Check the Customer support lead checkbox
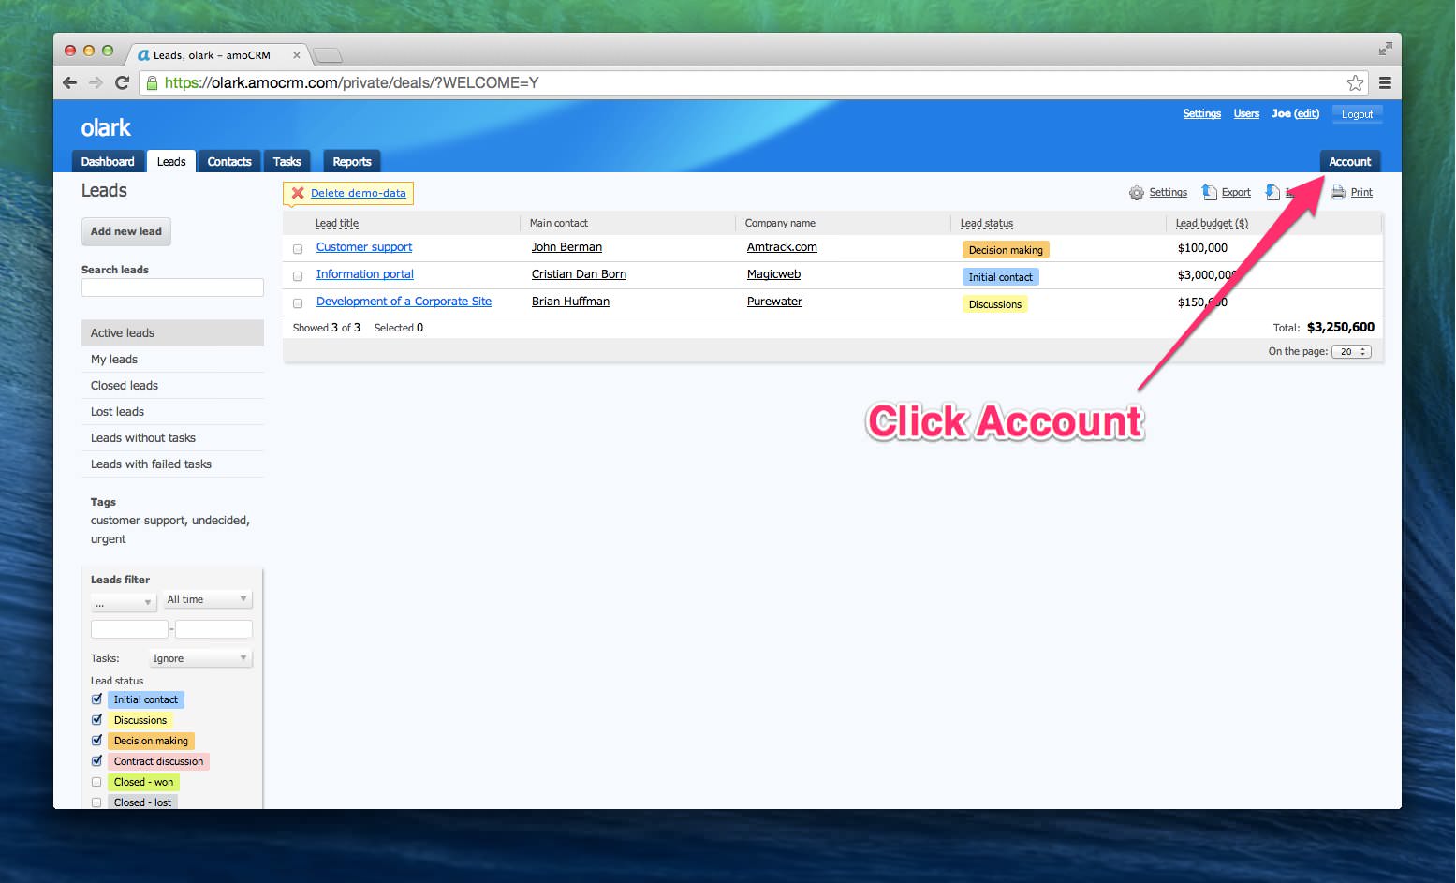 point(298,249)
